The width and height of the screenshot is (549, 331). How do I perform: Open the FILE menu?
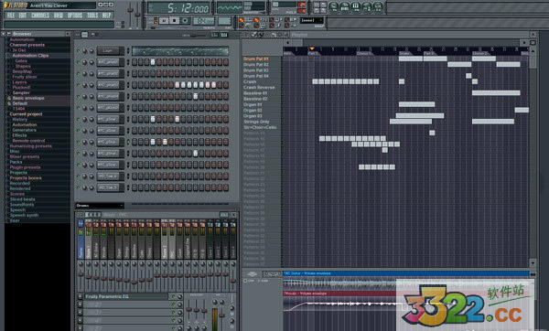click(x=11, y=15)
